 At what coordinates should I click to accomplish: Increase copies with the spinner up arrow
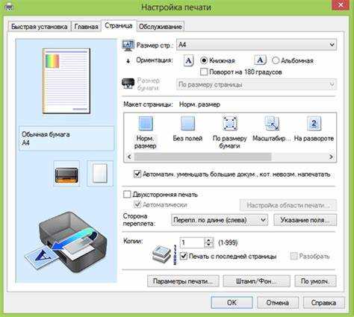[208, 240]
